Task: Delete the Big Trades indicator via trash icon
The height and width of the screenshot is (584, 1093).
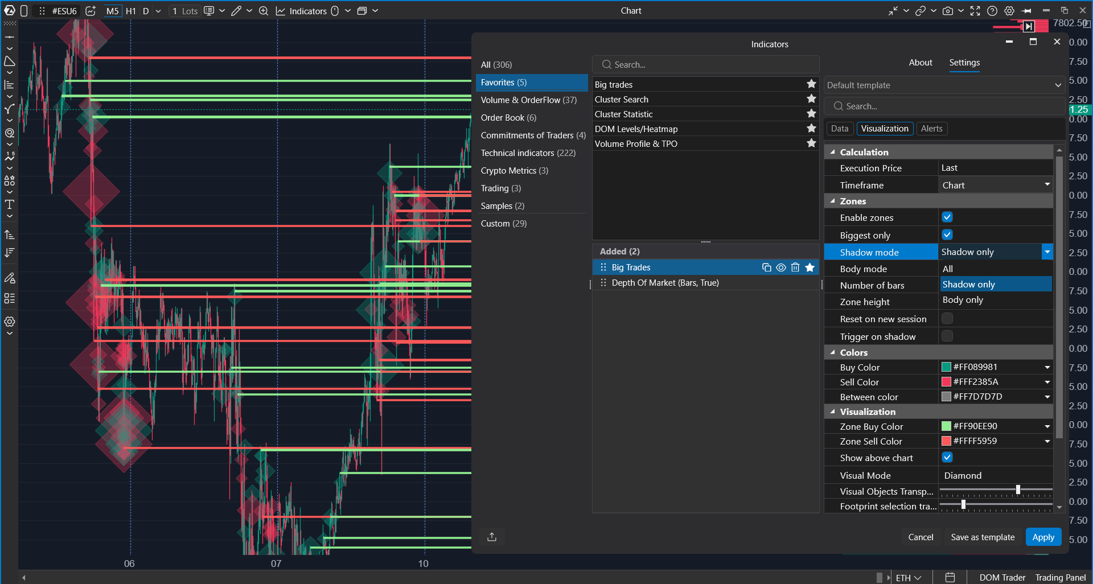Action: pos(795,268)
